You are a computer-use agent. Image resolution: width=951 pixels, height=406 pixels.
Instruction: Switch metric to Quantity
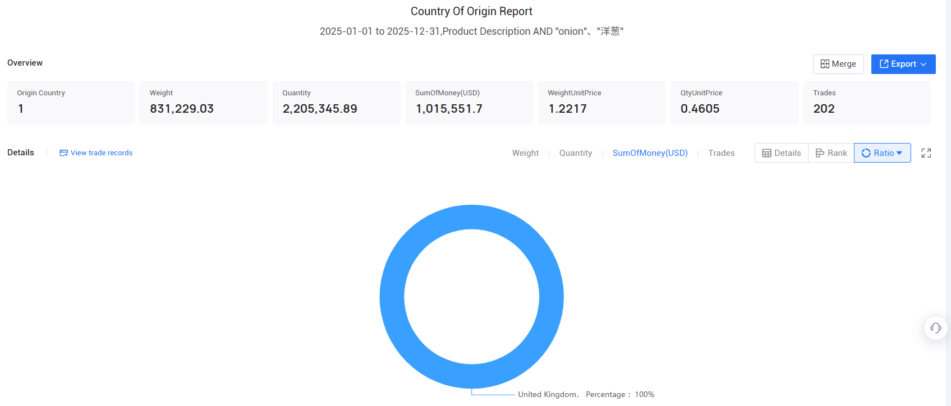tap(576, 153)
